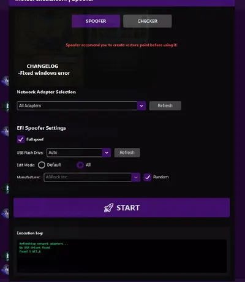The image size is (245, 282).
Task: Refresh the USB flash drive list
Action: coord(127,153)
